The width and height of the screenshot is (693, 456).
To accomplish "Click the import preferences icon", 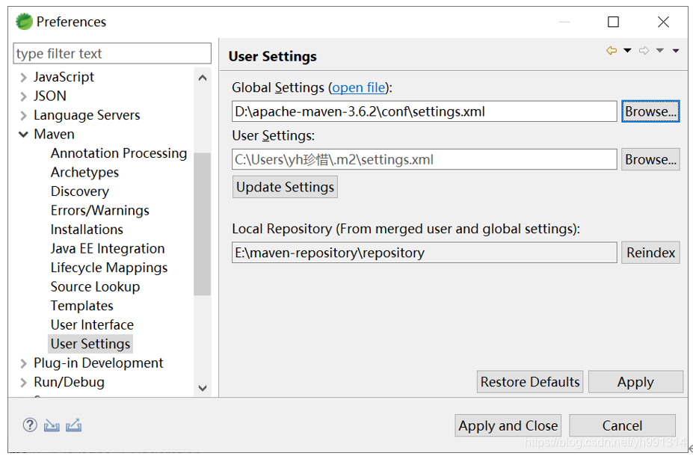I will pyautogui.click(x=52, y=425).
